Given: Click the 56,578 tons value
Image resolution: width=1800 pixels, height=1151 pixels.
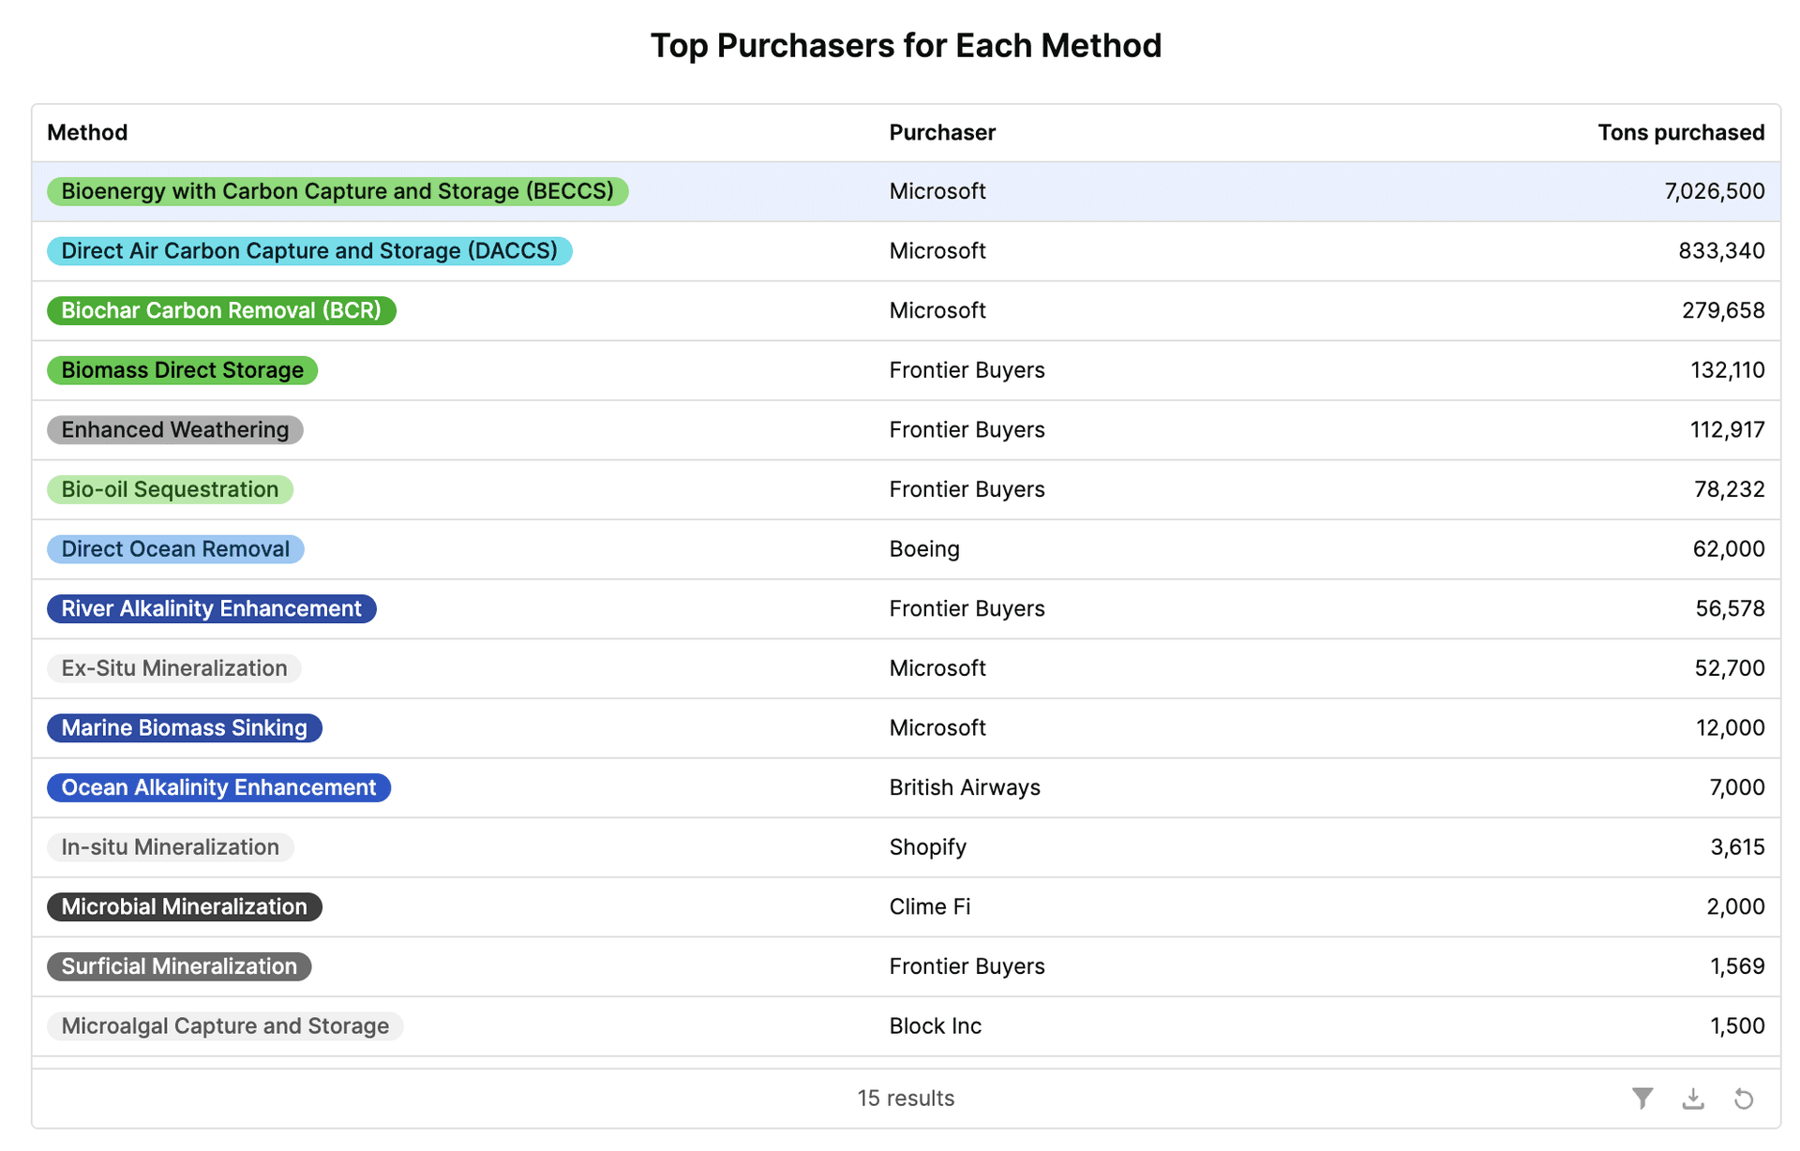Looking at the screenshot, I should tap(1730, 608).
